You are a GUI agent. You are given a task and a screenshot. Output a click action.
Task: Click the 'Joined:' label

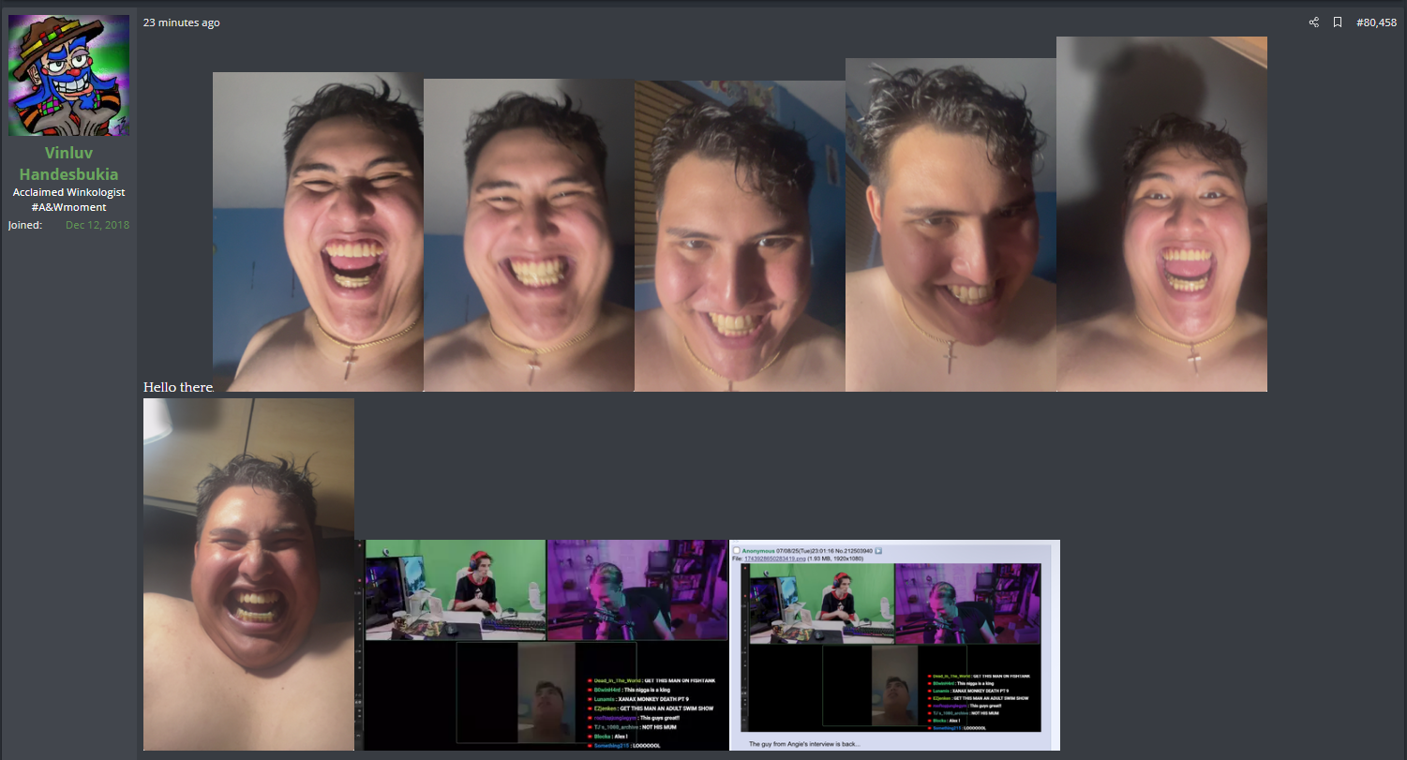(25, 225)
